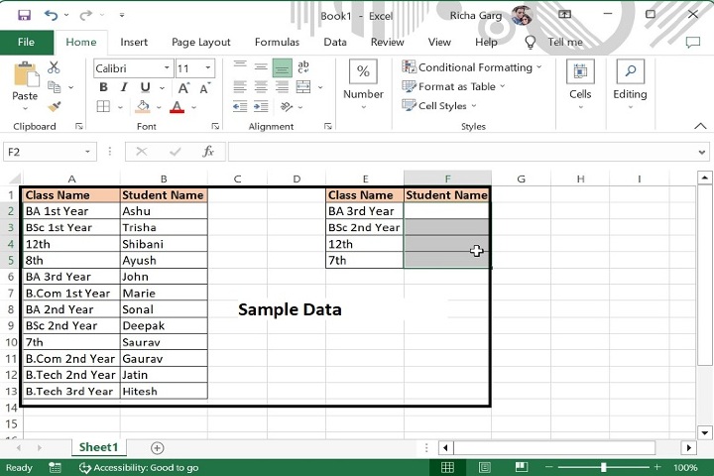Toggle Bold formatting

point(103,87)
